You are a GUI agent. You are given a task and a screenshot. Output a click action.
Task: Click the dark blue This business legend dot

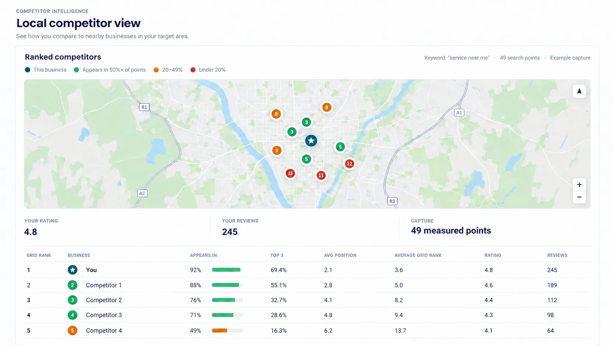[28, 70]
